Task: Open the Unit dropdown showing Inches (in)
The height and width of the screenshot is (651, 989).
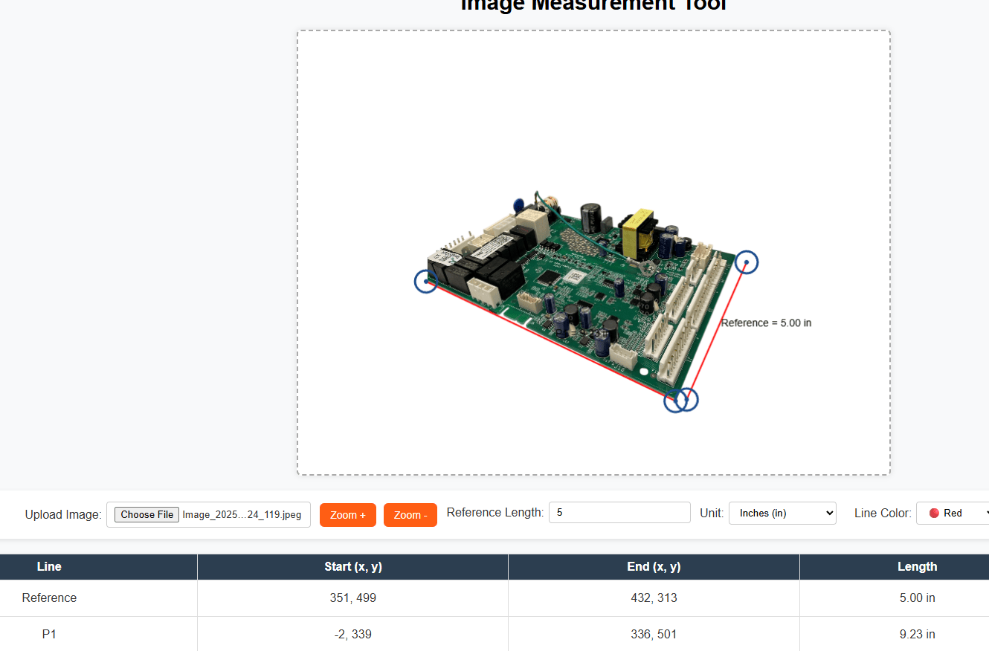Action: pyautogui.click(x=782, y=513)
